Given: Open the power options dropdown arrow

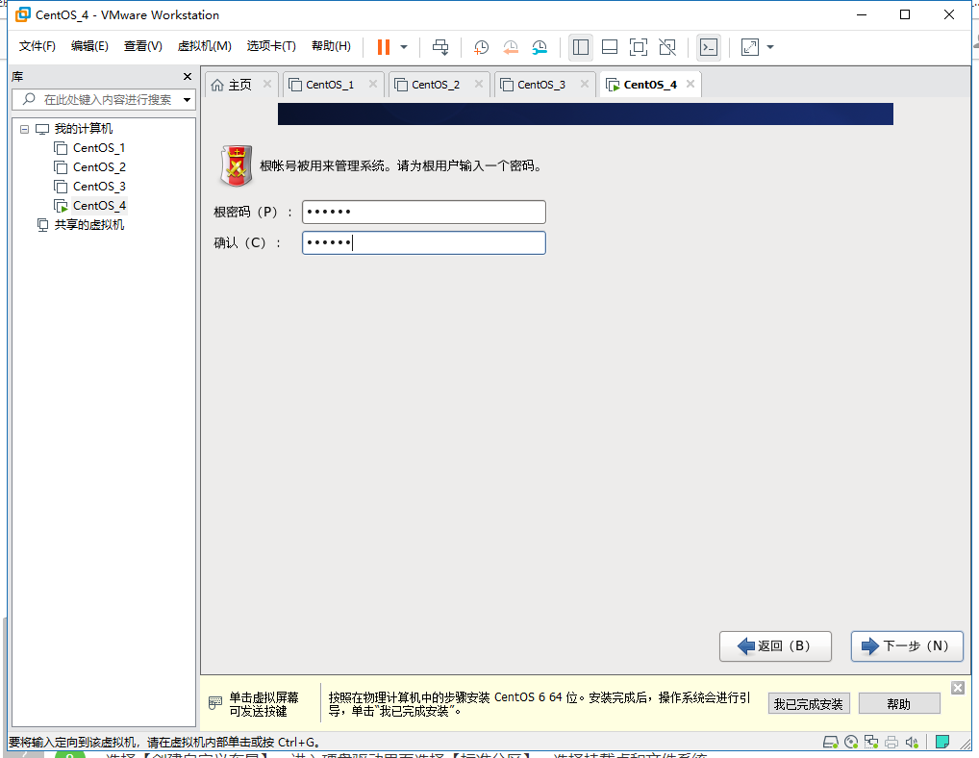Looking at the screenshot, I should (404, 47).
